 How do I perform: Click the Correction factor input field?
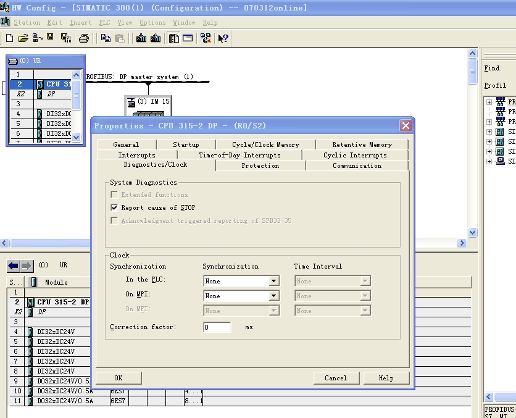click(217, 327)
